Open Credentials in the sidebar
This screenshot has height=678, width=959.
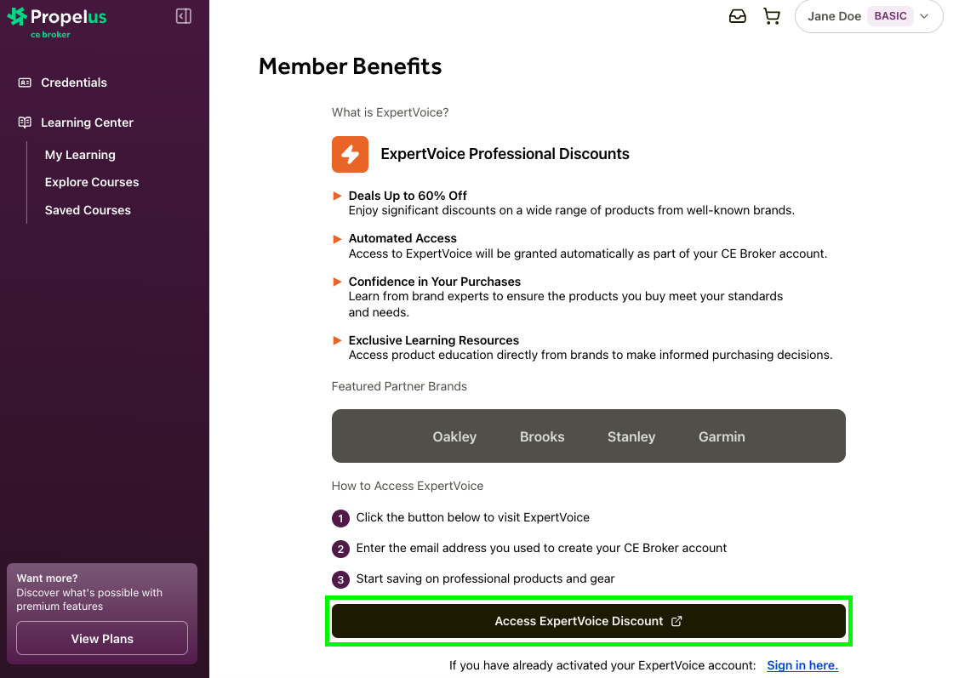point(74,83)
